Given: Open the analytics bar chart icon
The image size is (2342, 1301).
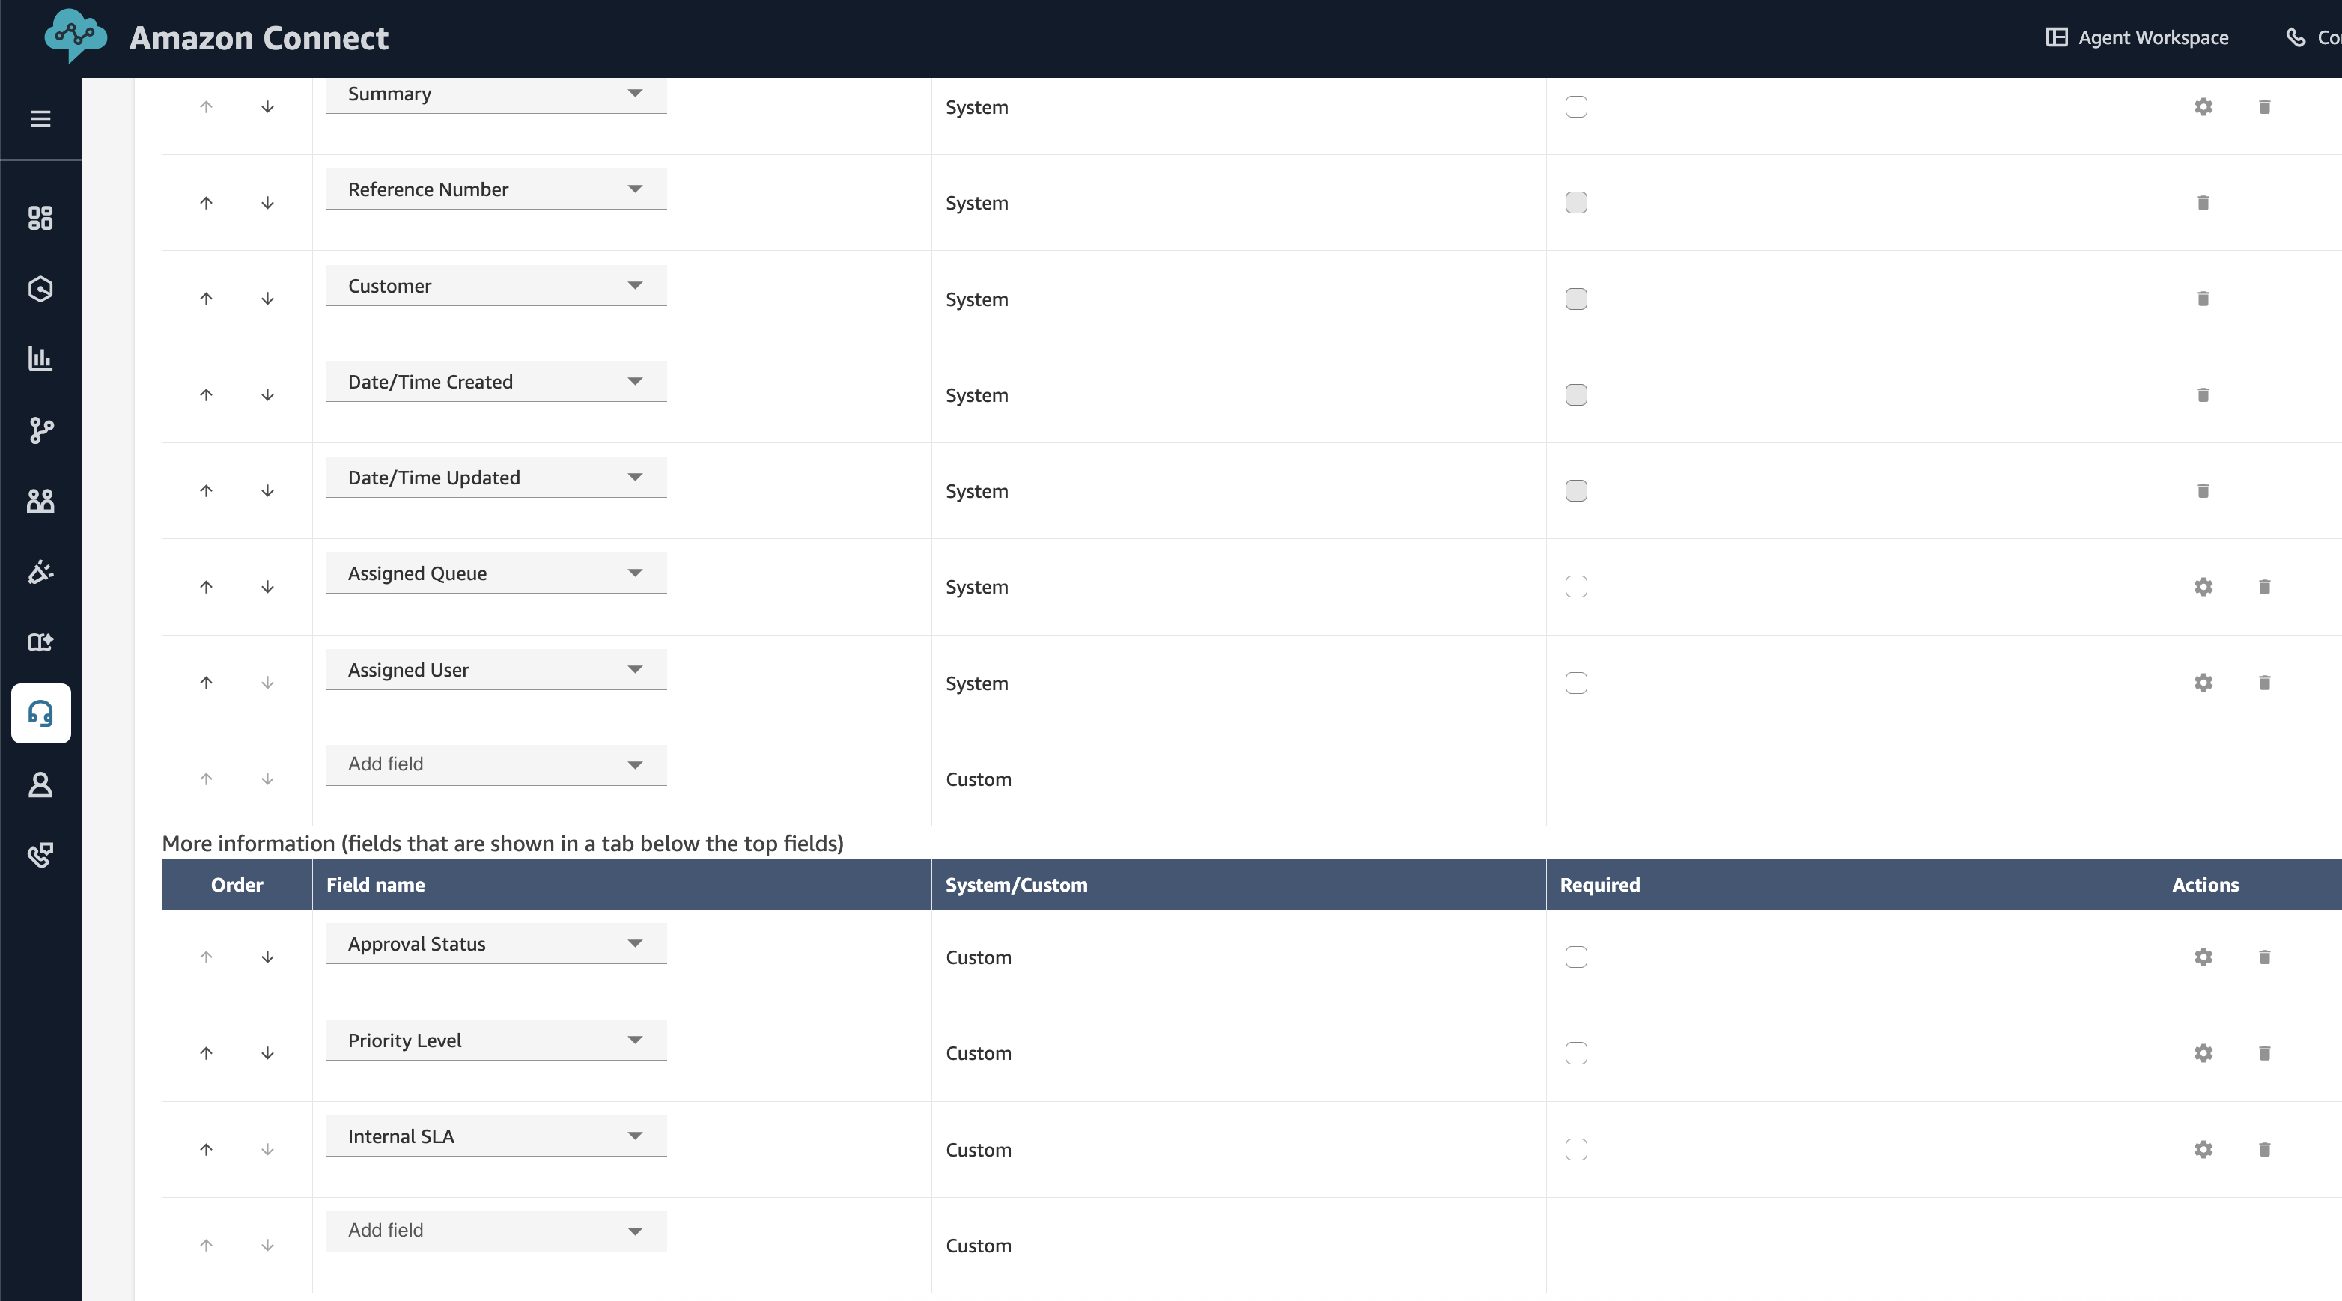Looking at the screenshot, I should (x=41, y=359).
